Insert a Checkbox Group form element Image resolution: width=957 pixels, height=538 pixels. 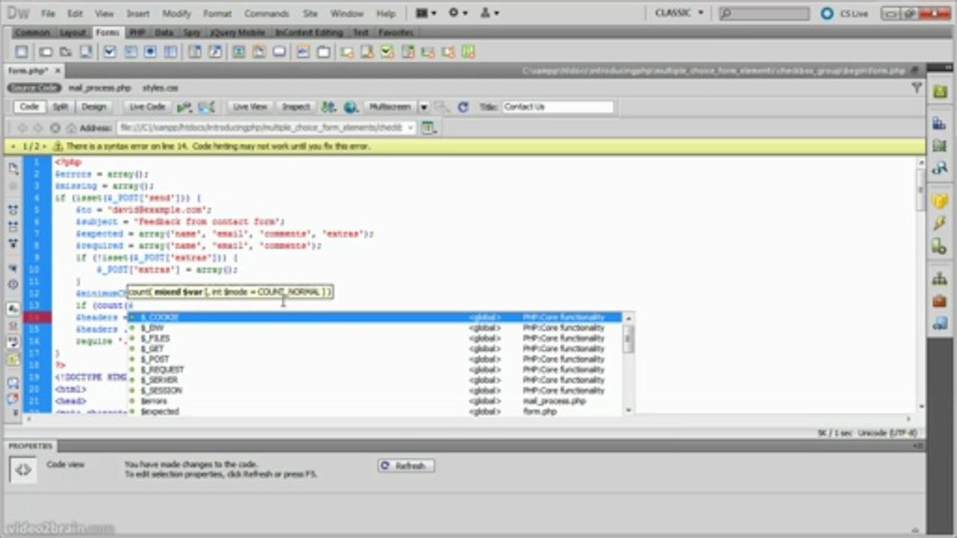point(130,52)
